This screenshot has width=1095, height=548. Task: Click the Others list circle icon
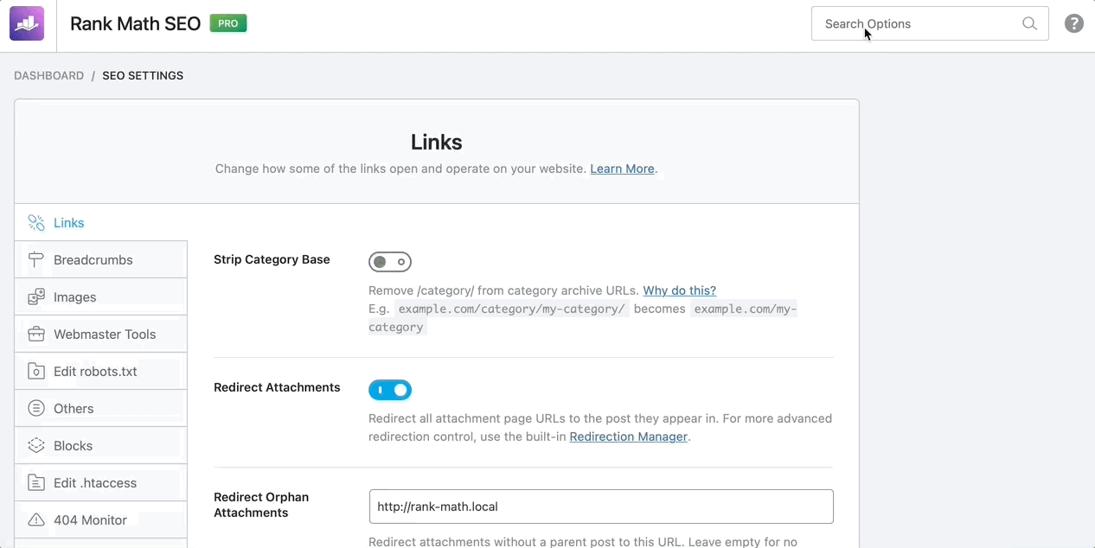(36, 409)
